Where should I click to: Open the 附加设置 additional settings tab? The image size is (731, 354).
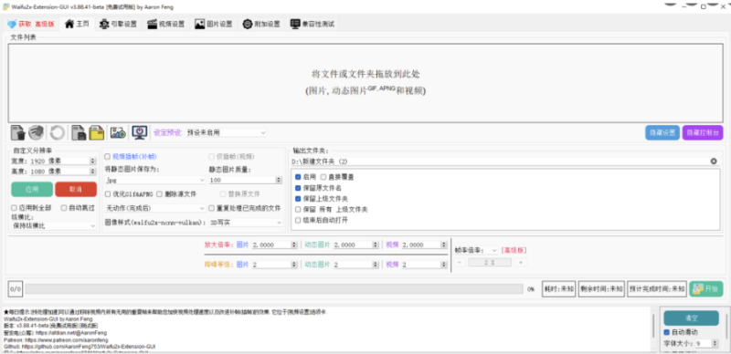pyautogui.click(x=261, y=24)
